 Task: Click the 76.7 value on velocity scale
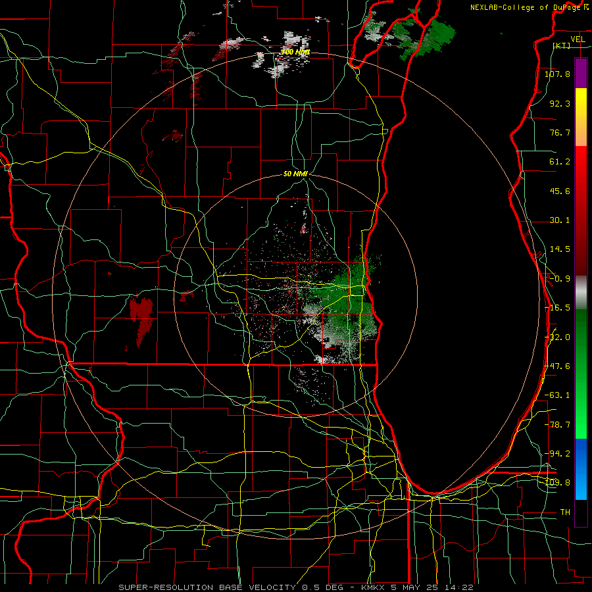pyautogui.click(x=560, y=132)
